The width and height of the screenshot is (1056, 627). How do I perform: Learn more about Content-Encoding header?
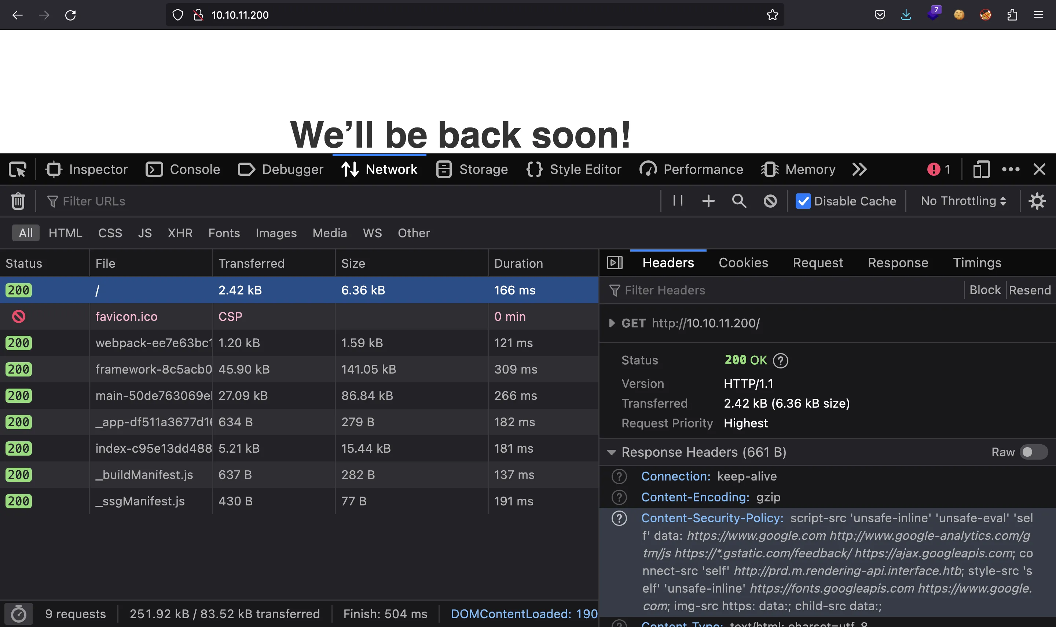[619, 497]
